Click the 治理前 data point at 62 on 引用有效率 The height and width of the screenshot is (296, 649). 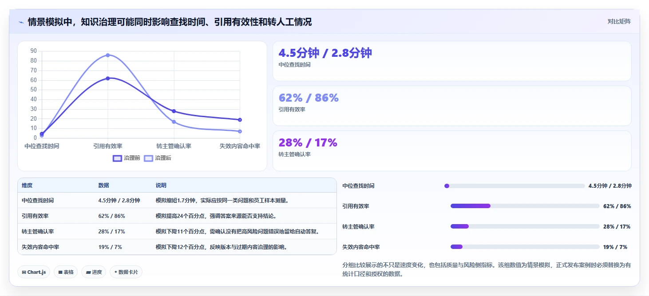pos(108,78)
